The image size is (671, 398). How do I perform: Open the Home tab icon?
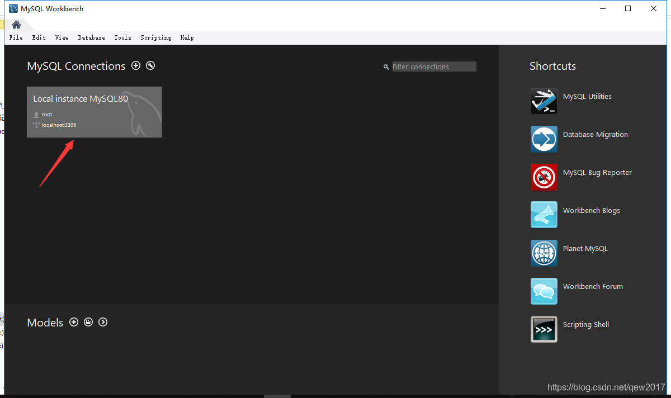16,25
